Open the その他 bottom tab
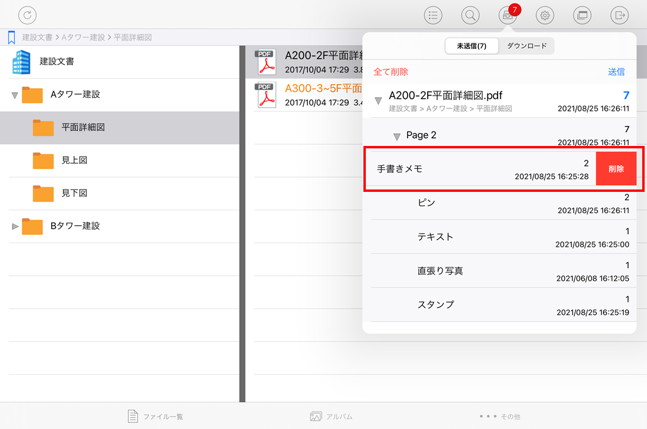 click(500, 416)
